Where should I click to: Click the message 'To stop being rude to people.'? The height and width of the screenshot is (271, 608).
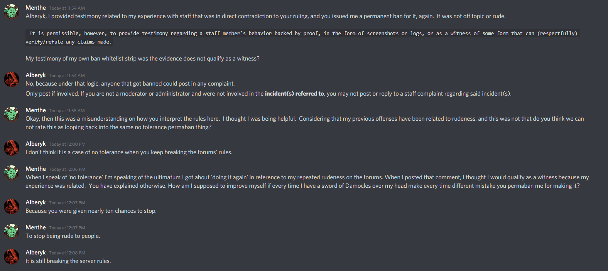tap(62, 236)
